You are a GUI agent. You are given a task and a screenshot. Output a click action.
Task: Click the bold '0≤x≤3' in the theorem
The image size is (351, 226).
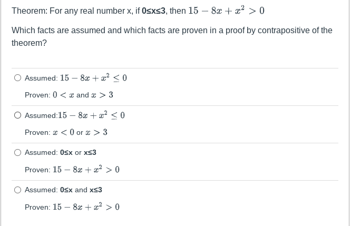click(x=154, y=11)
